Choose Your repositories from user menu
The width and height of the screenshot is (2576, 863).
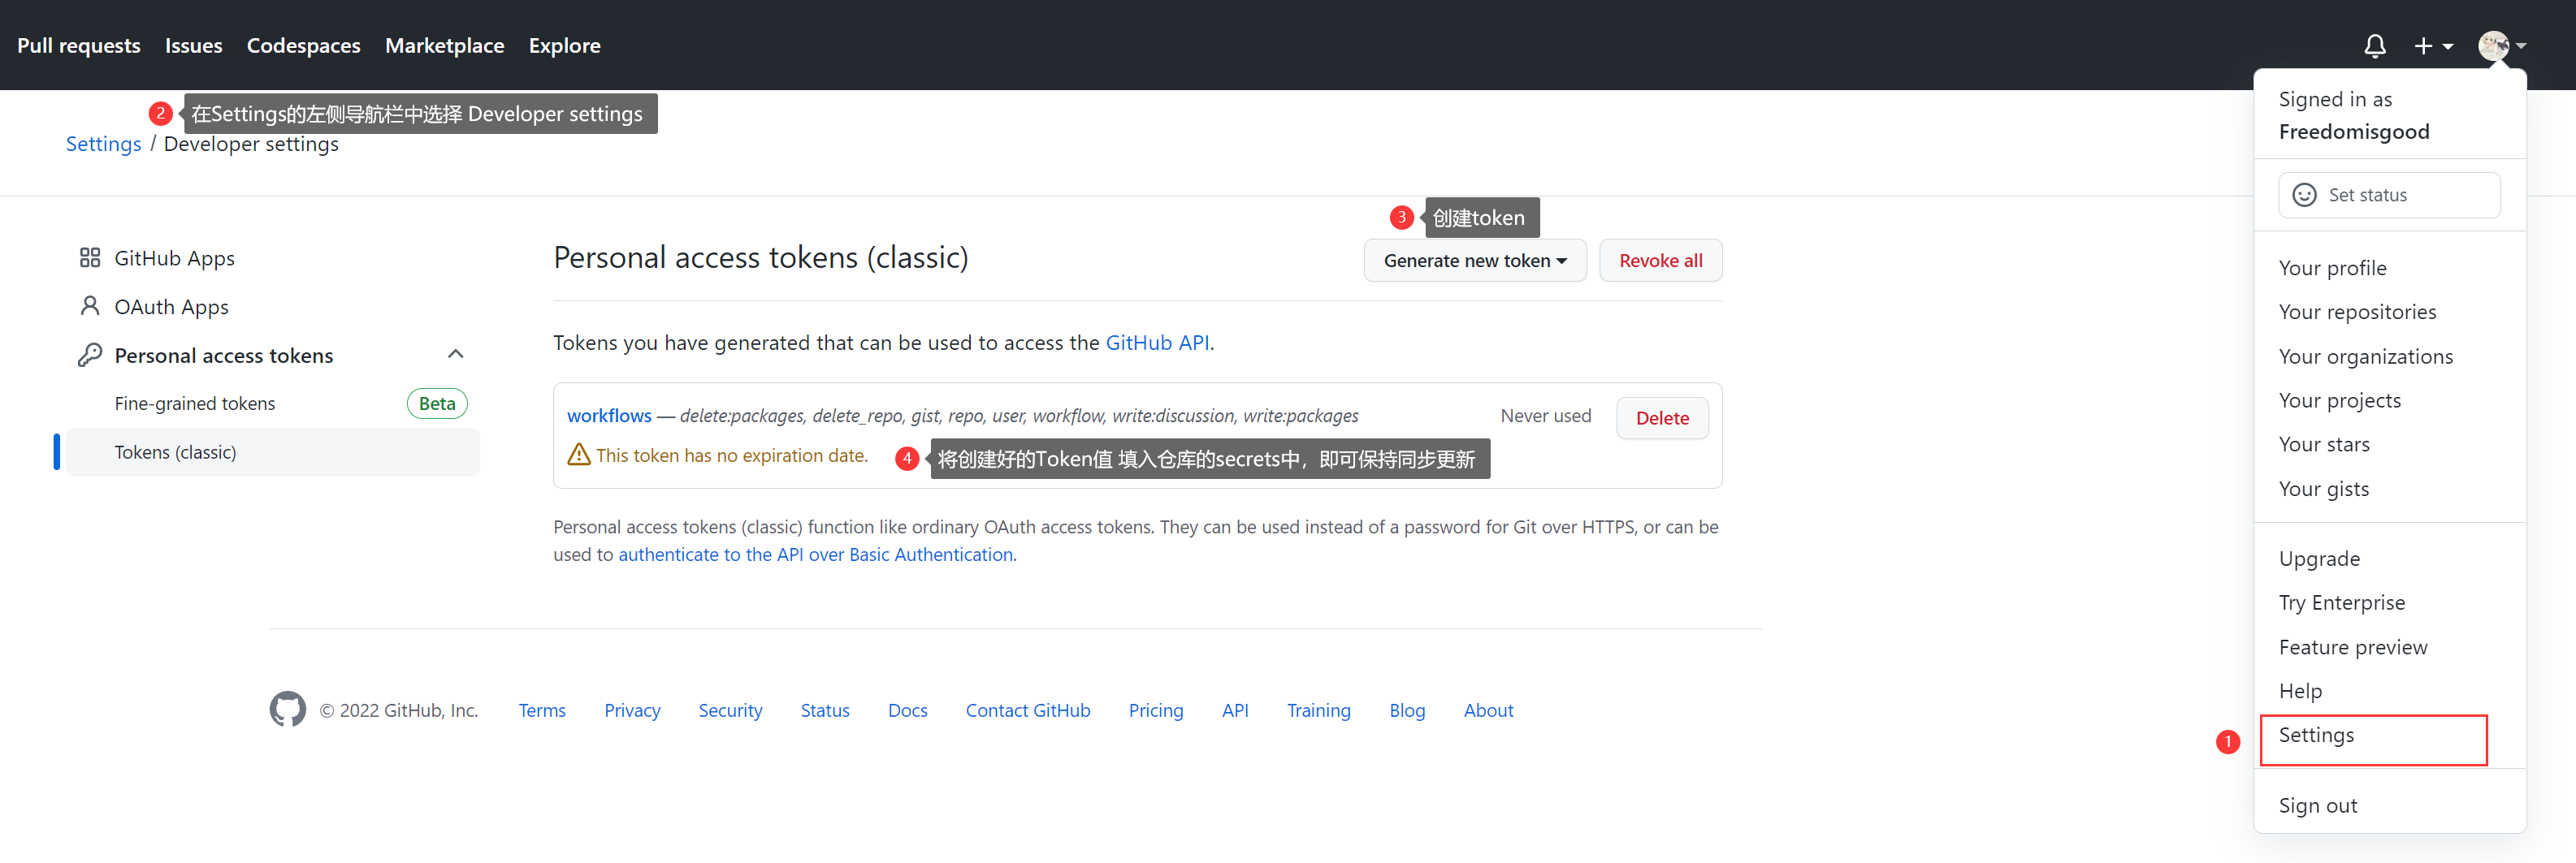2357,312
